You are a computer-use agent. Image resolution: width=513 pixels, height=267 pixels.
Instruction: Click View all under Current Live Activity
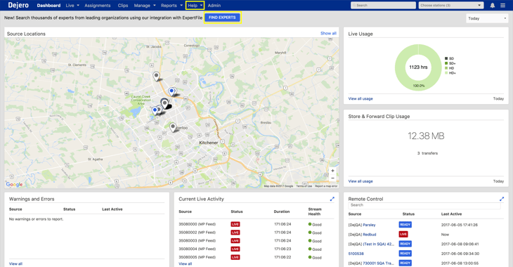point(186,263)
